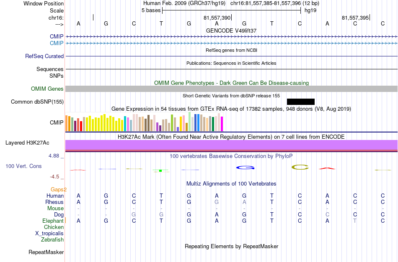398x262 pixels.
Task: Click the magenta rightmost GTEx expression bar
Action: tap(222, 124)
